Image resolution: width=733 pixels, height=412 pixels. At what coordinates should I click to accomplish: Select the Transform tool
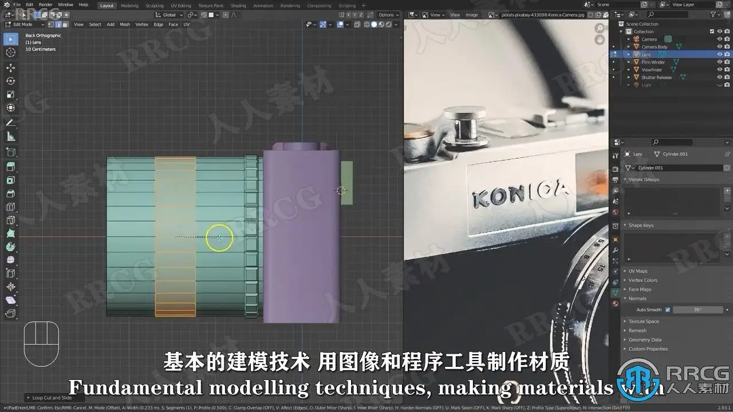pos(10,108)
